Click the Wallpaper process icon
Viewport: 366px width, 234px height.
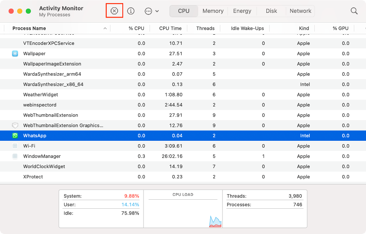15,53
